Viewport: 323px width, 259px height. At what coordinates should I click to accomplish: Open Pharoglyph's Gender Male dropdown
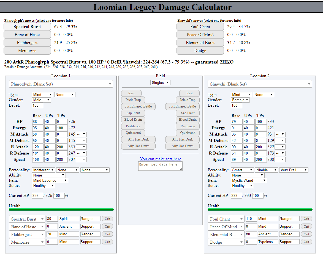41,100
